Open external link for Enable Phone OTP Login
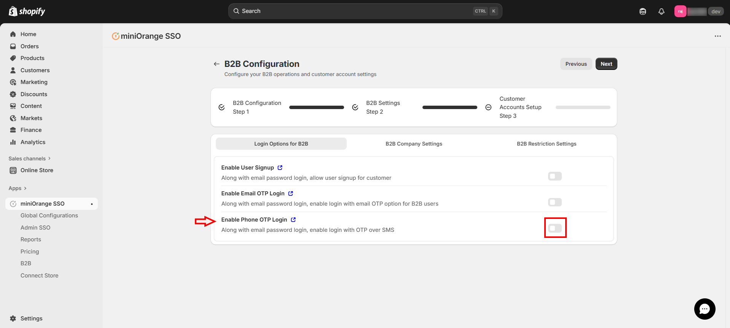The width and height of the screenshot is (730, 328). pos(293,220)
